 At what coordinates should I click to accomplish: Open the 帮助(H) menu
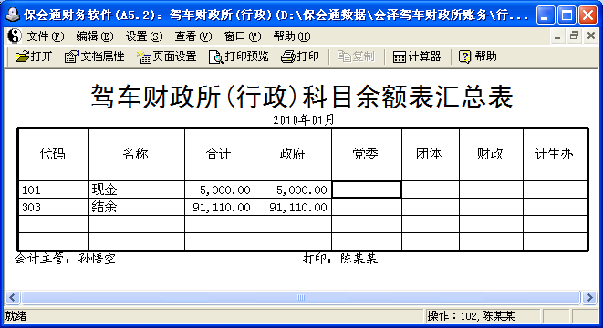(292, 36)
